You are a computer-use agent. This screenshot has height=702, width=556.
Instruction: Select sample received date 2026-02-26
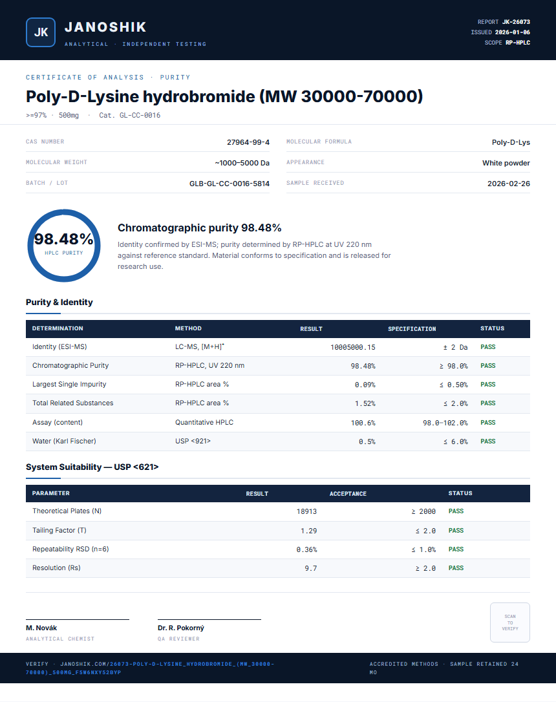[x=509, y=184]
